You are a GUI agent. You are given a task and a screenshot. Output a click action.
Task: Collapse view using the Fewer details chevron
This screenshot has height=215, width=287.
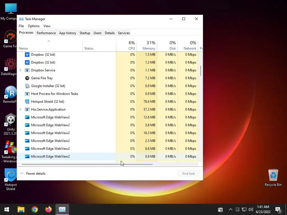[x=22, y=173]
